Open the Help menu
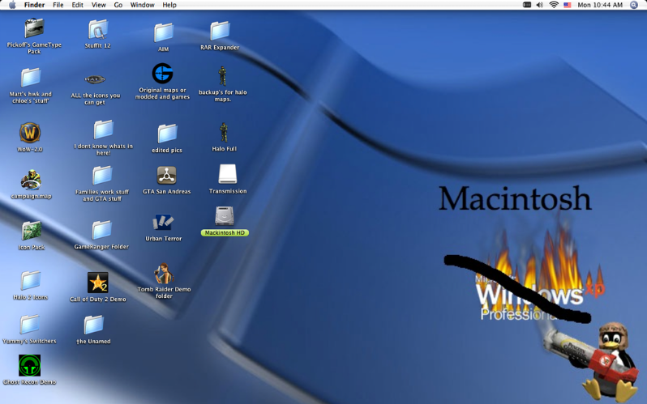647x404 pixels. coord(169,5)
